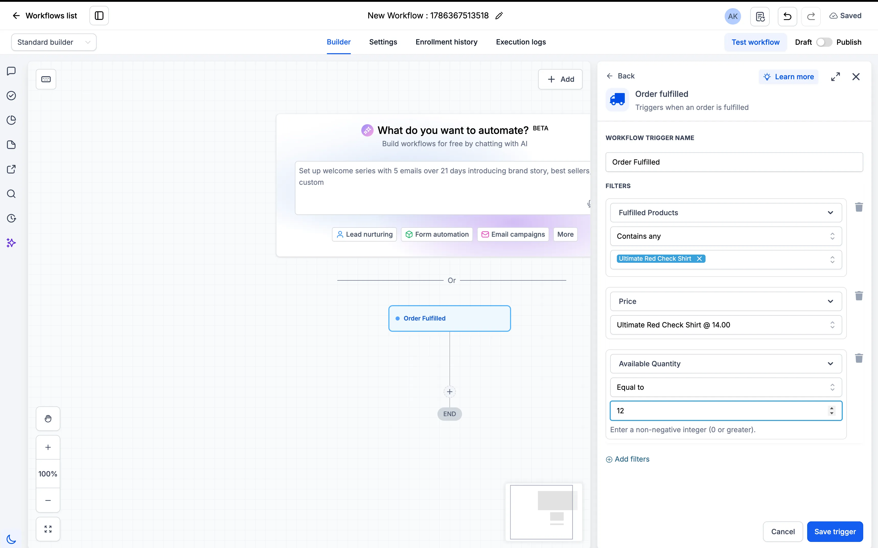This screenshot has width=878, height=548.
Task: Click the 100% zoom level
Action: point(48,474)
